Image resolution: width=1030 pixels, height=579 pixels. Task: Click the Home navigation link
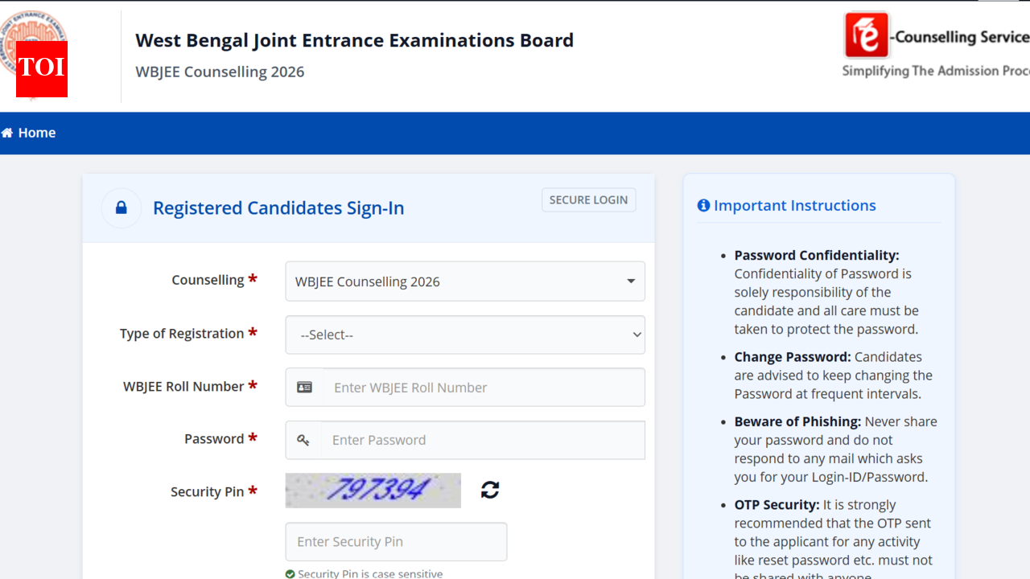pos(28,133)
